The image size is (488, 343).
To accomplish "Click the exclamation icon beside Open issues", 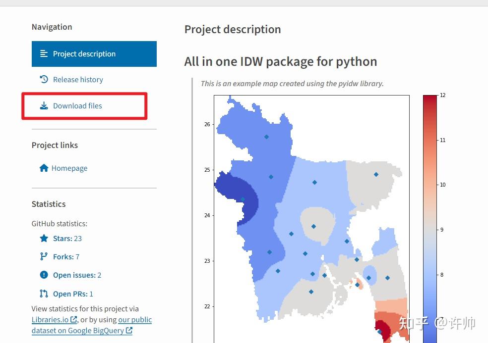I will tap(44, 275).
